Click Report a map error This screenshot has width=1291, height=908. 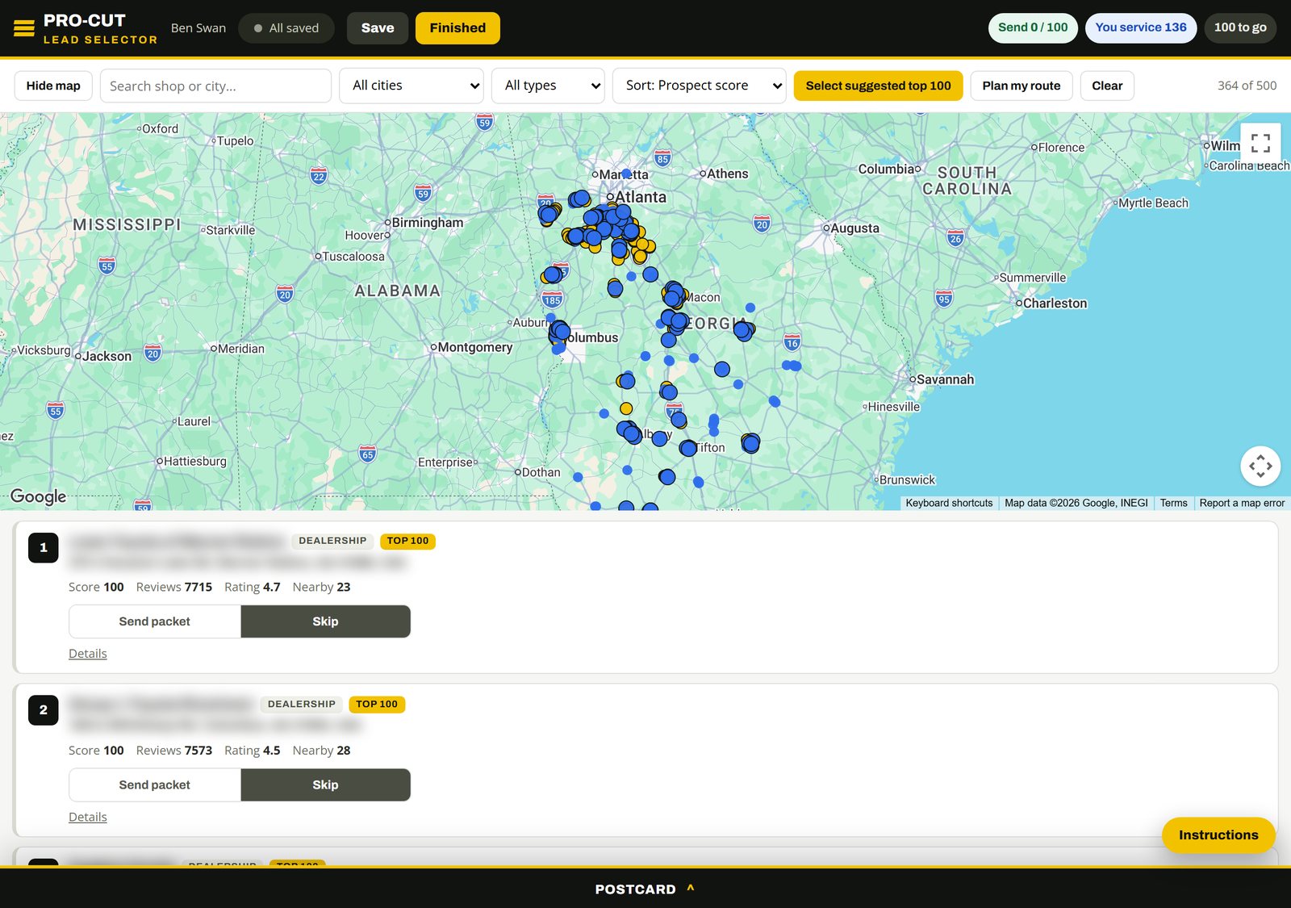point(1242,503)
